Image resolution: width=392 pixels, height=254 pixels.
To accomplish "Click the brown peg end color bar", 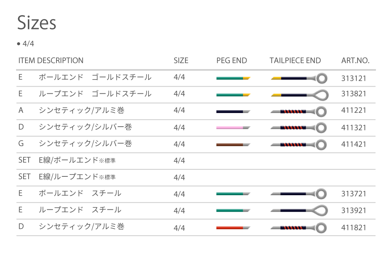I will click(233, 144).
